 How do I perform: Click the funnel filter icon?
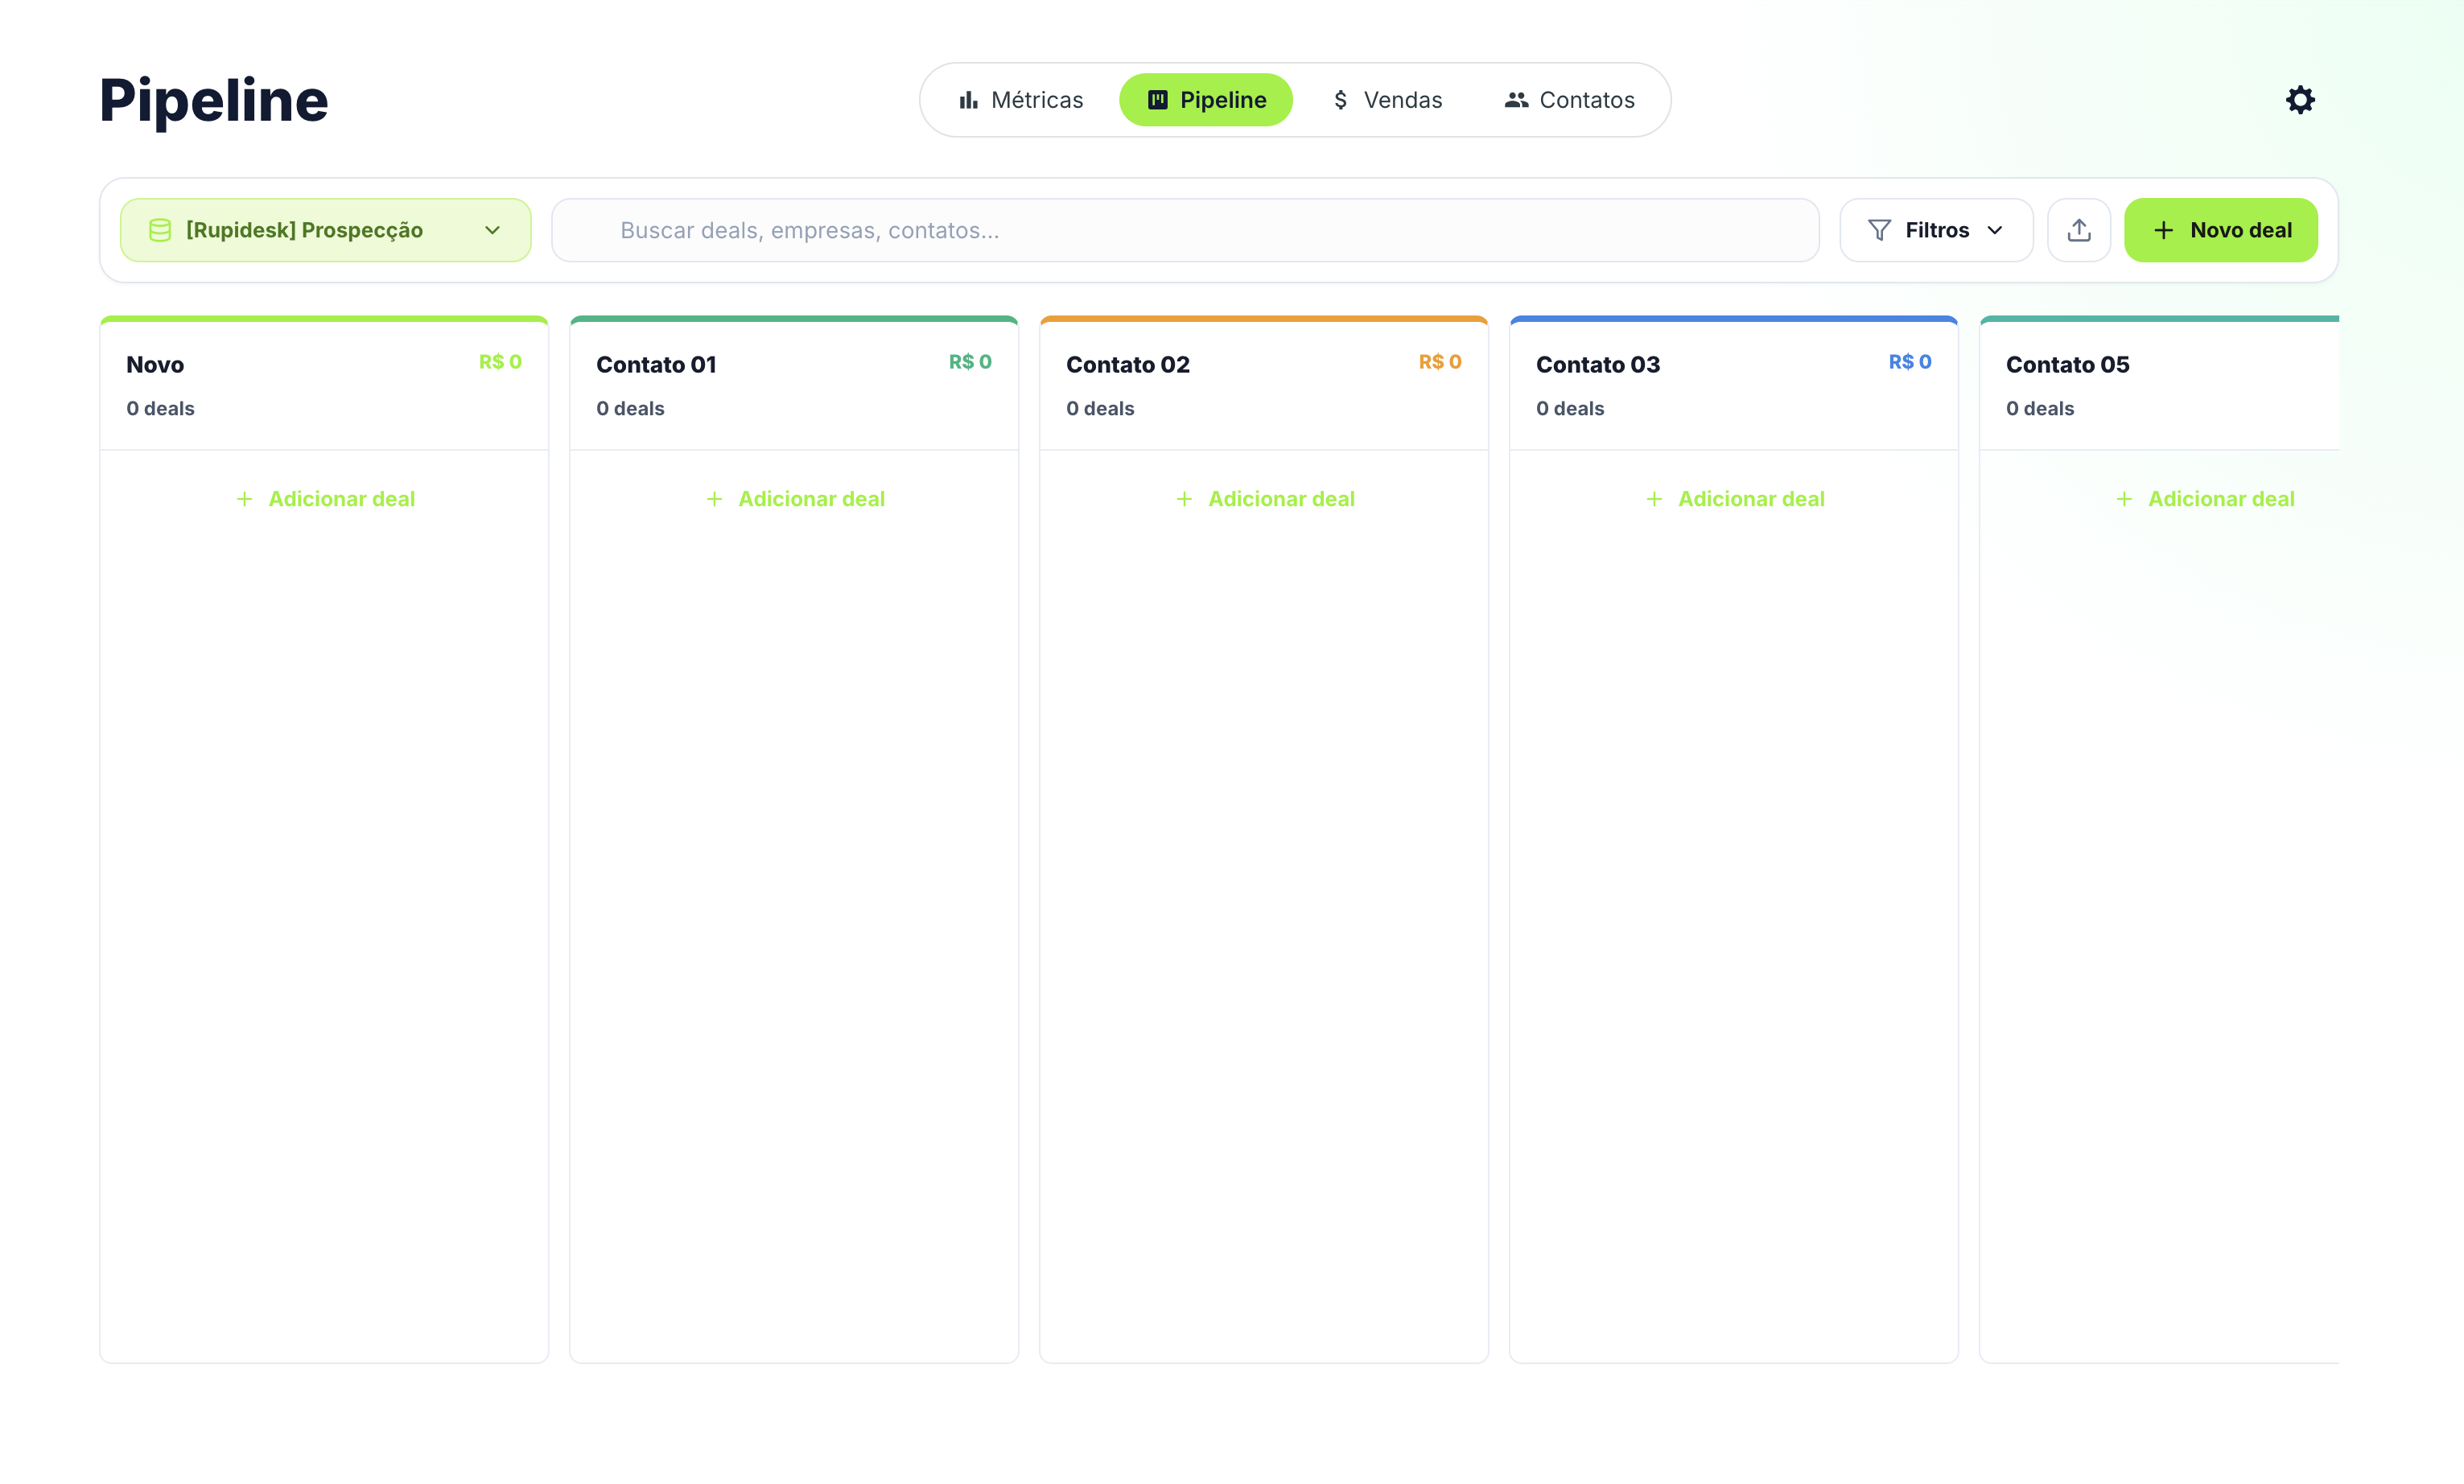point(1878,230)
